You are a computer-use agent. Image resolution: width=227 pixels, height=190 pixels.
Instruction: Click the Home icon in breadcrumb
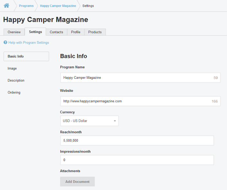6,5
